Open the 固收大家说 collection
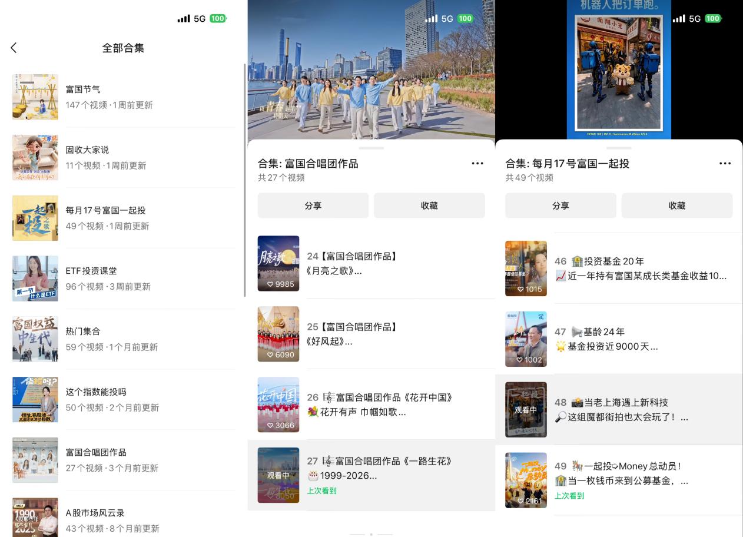This screenshot has width=743, height=537. click(x=124, y=158)
